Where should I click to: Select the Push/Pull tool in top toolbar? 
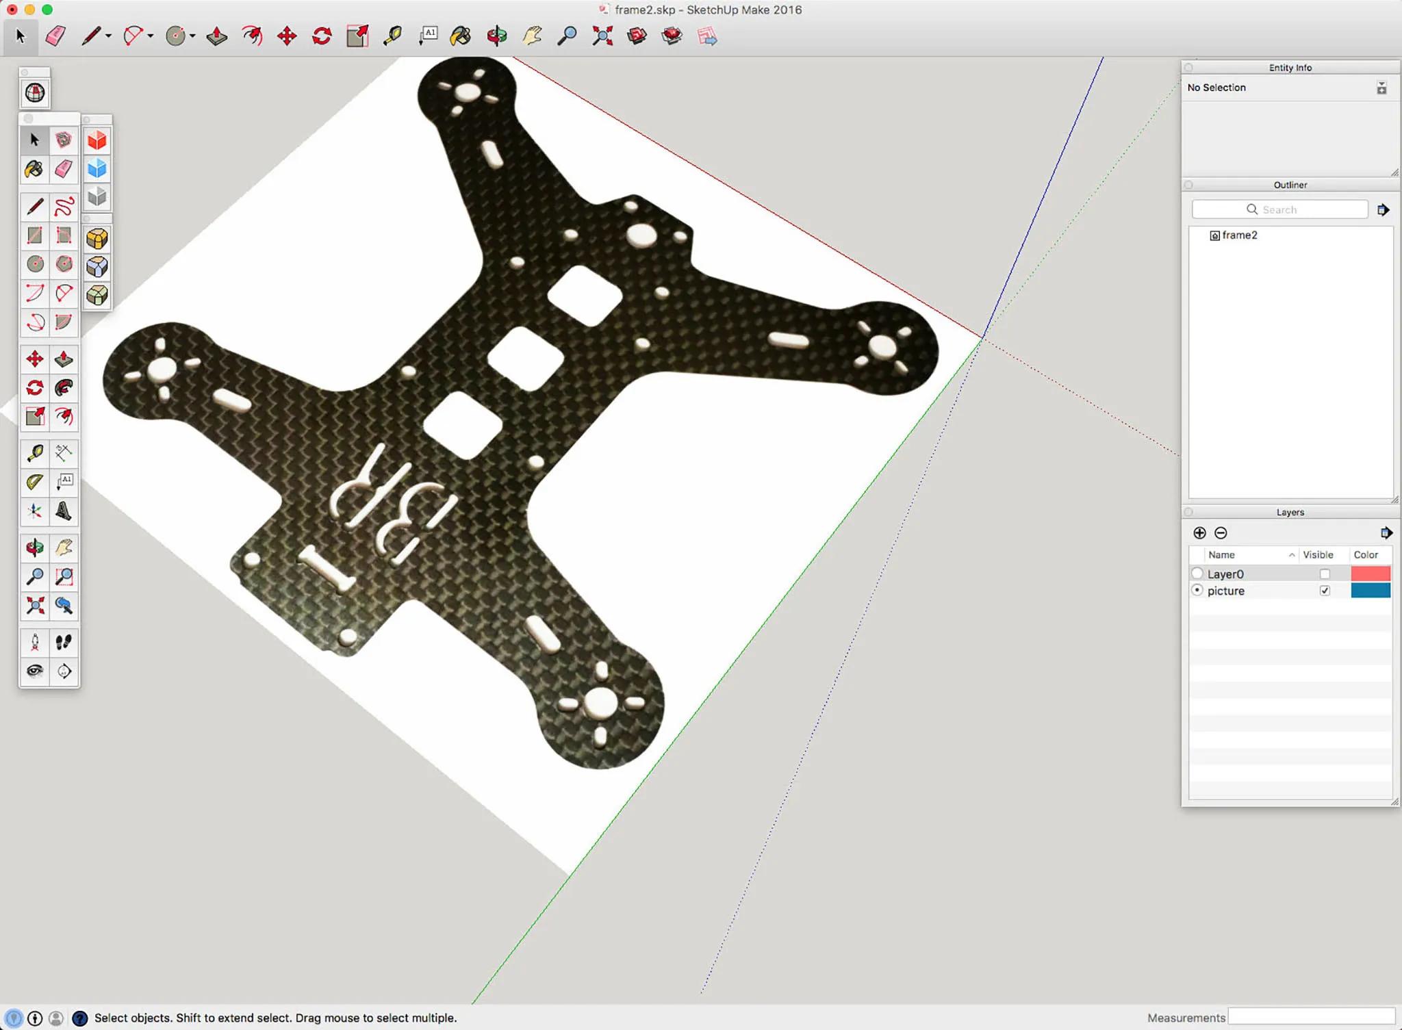tap(216, 36)
